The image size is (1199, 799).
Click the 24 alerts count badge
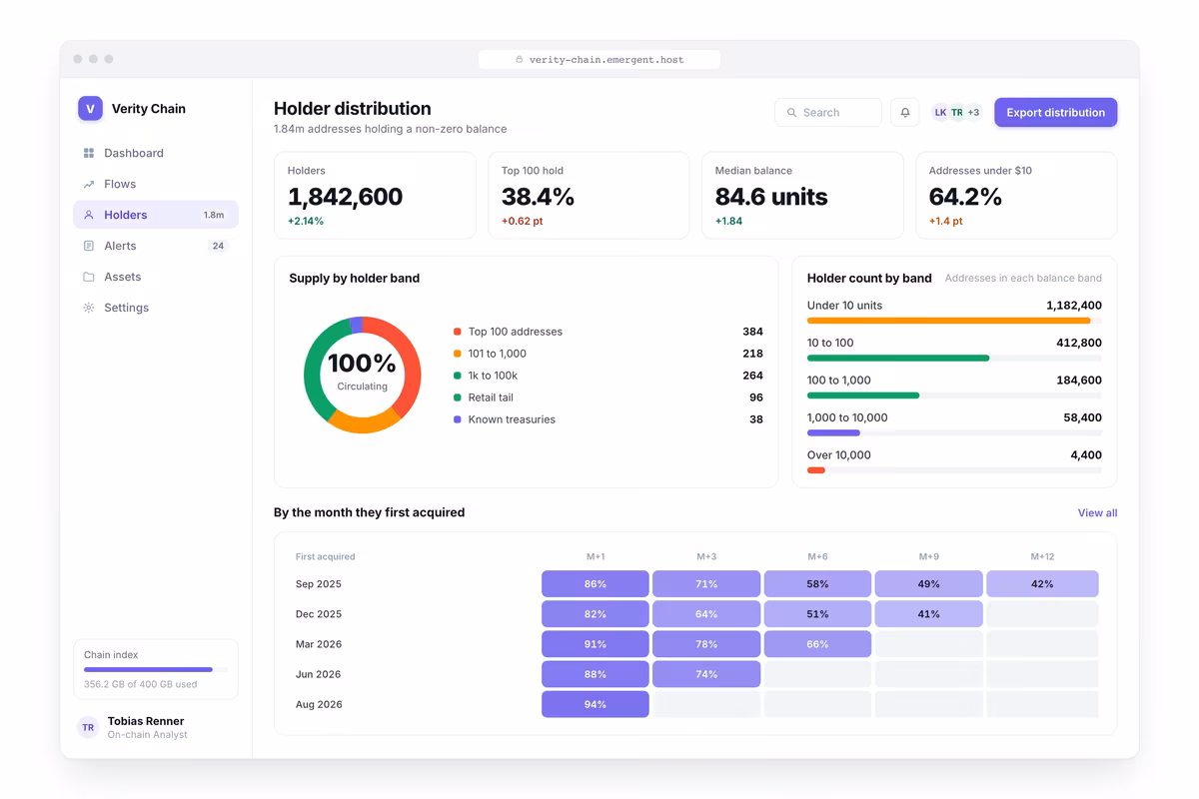[x=218, y=246]
